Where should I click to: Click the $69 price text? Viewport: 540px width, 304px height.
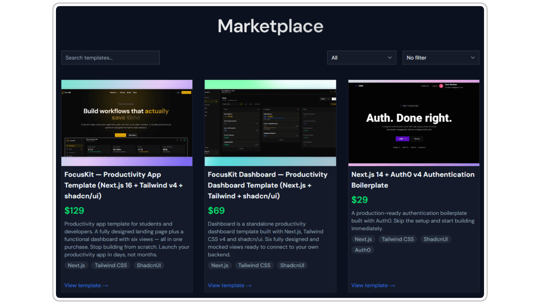(216, 211)
